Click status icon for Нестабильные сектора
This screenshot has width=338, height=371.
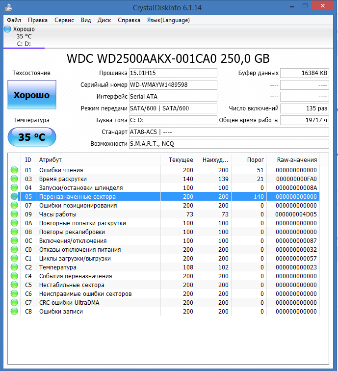pyautogui.click(x=14, y=285)
